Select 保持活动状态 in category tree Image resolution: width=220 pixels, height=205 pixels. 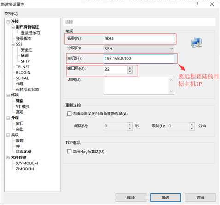pos(27,90)
